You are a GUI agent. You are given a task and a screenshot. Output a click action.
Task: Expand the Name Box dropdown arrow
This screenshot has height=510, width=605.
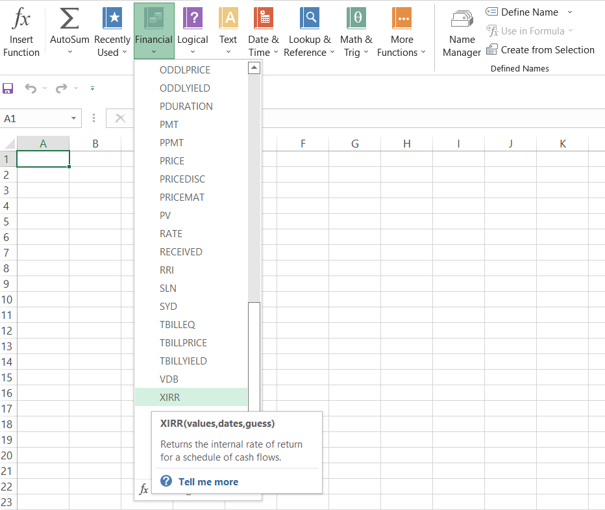[73, 118]
